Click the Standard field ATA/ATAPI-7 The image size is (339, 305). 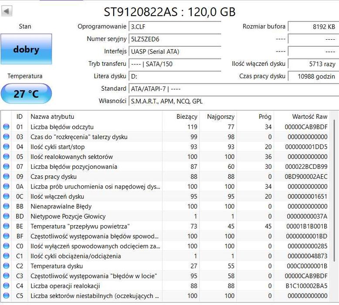[x=234, y=89]
